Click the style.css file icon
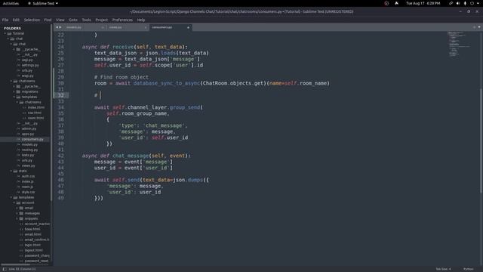 pos(18,192)
